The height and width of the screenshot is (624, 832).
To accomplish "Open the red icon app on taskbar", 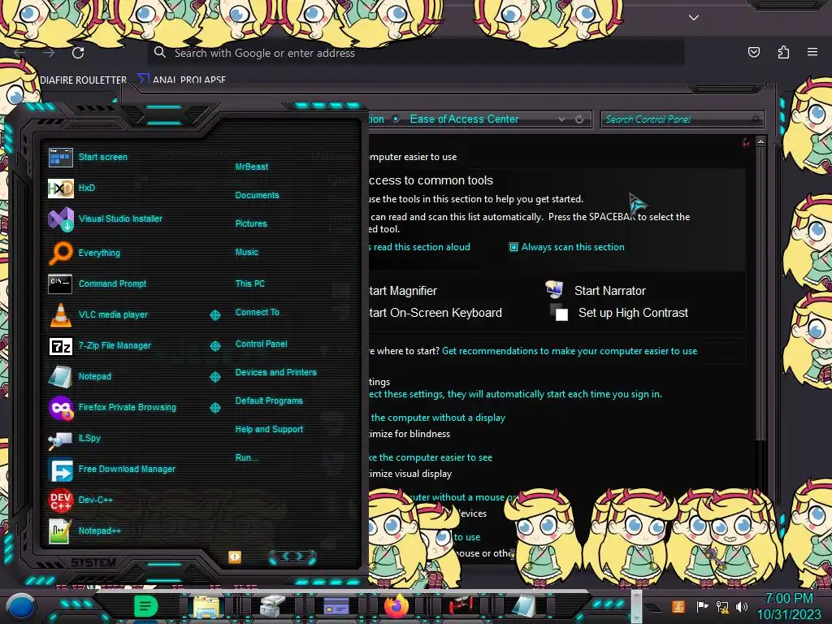I will click(461, 606).
